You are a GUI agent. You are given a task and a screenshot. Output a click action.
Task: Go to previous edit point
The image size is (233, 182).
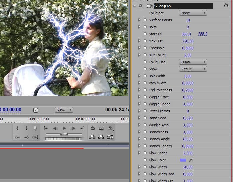pyautogui.click(x=46, y=128)
